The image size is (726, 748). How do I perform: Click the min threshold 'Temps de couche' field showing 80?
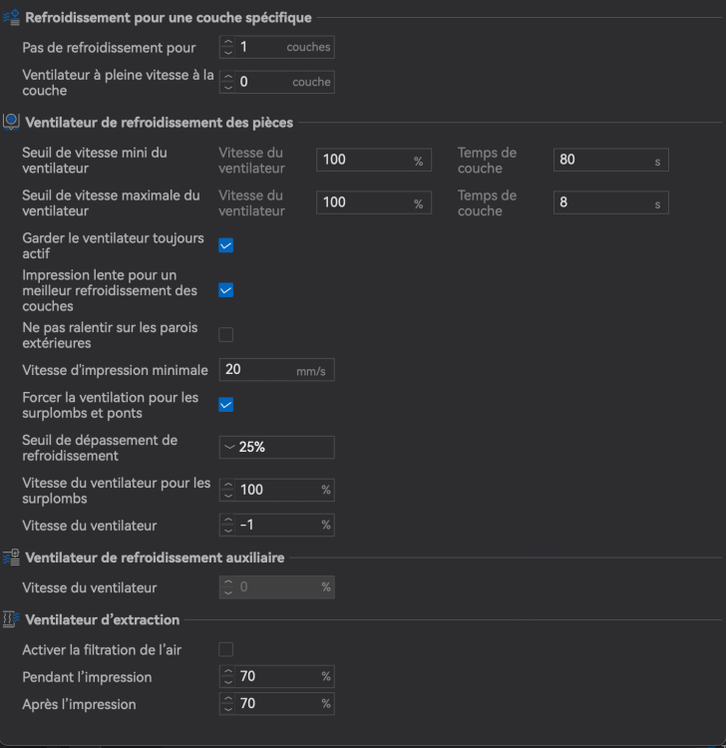click(601, 160)
